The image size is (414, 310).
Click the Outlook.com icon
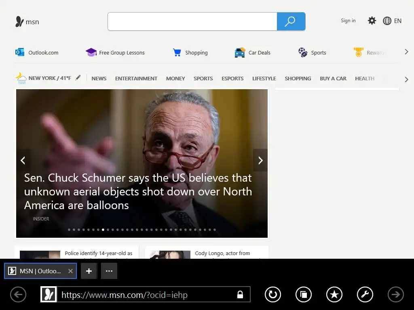(20, 52)
